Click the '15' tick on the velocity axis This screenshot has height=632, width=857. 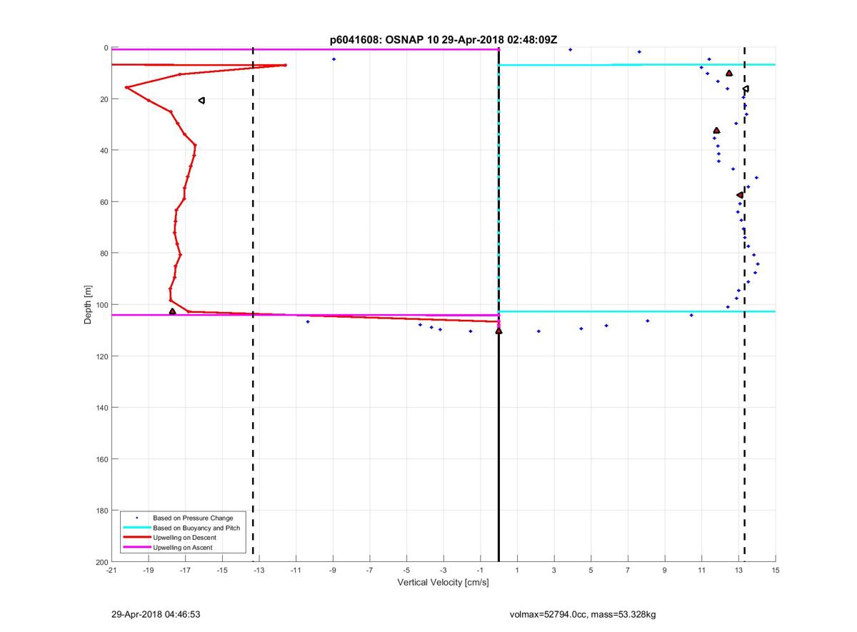[x=776, y=571]
